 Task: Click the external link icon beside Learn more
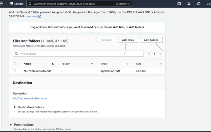click(x=40, y=16)
